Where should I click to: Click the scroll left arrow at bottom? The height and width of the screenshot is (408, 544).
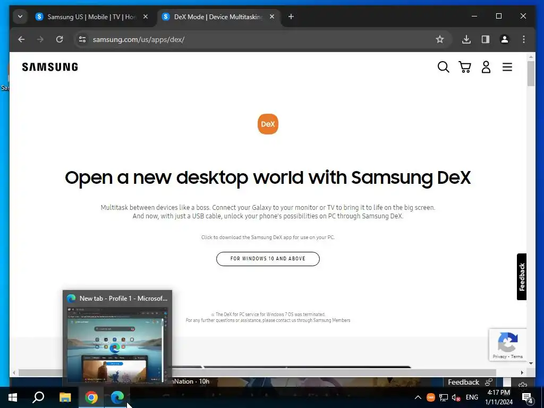pyautogui.click(x=14, y=372)
